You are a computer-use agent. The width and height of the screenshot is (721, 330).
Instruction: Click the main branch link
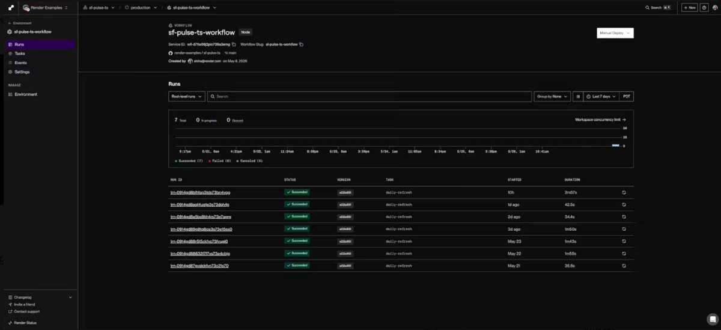tap(231, 53)
